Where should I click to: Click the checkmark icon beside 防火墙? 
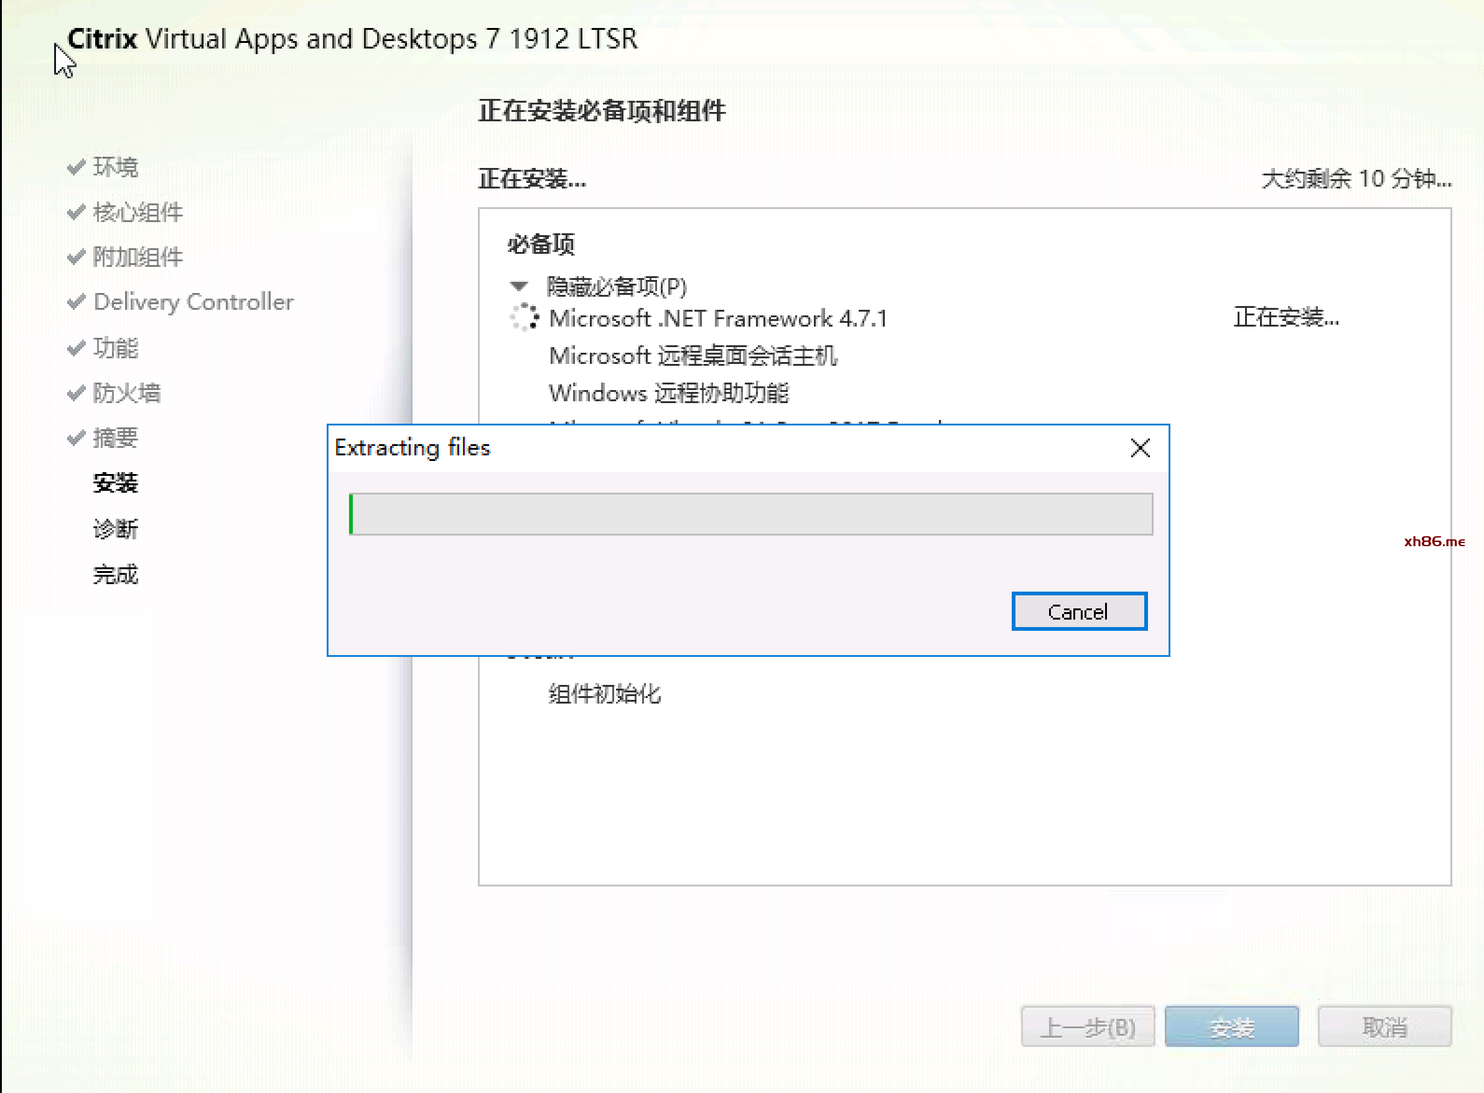coord(76,393)
